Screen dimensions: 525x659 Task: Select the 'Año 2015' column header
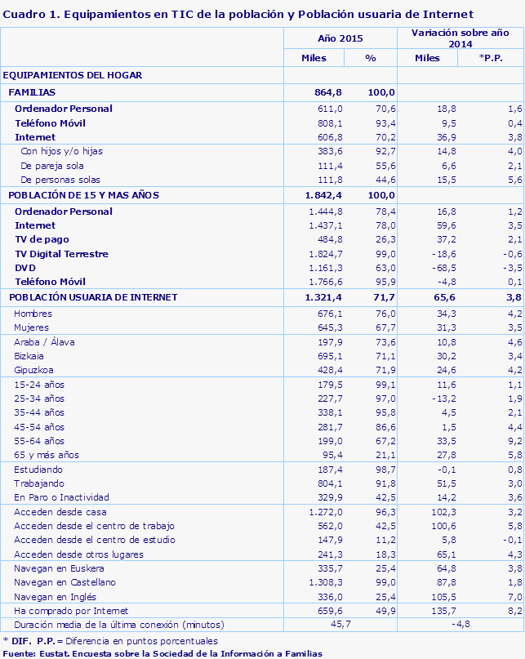coord(340,38)
